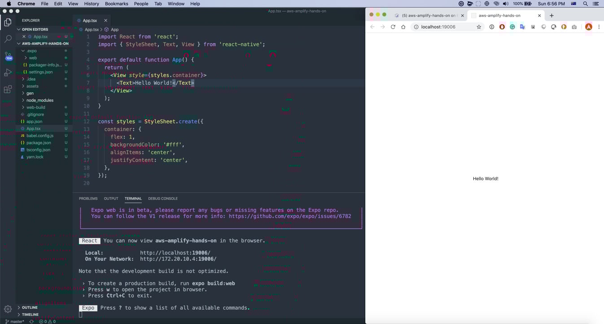
Task: Open the Window menu
Action: [x=176, y=4]
